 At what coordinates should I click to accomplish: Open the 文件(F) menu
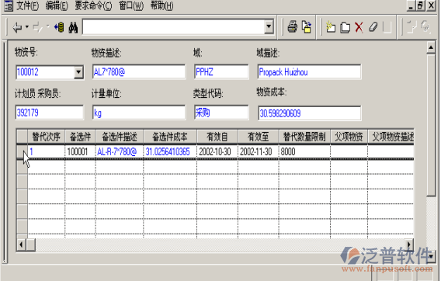27,5
